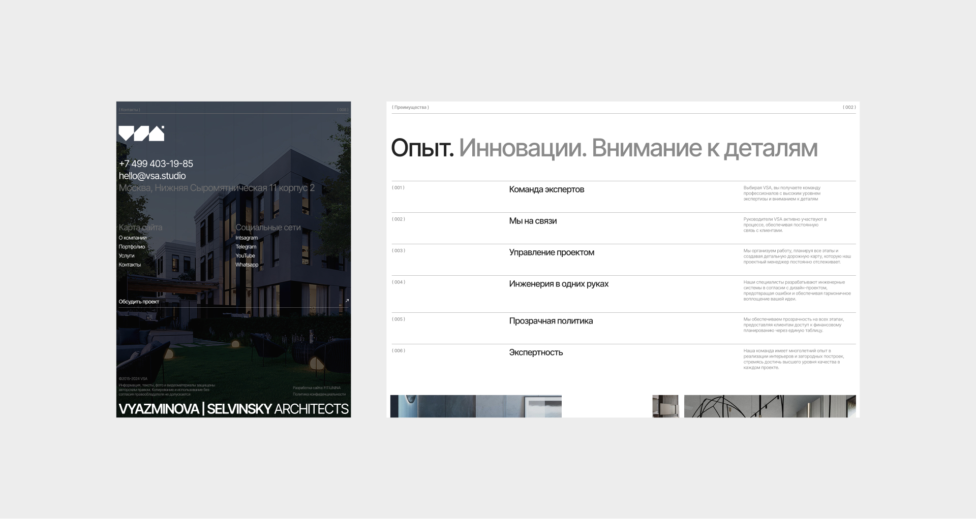Image resolution: width=976 pixels, height=519 pixels.
Task: Expand the Команда экспертов advantage row
Action: tap(547, 189)
